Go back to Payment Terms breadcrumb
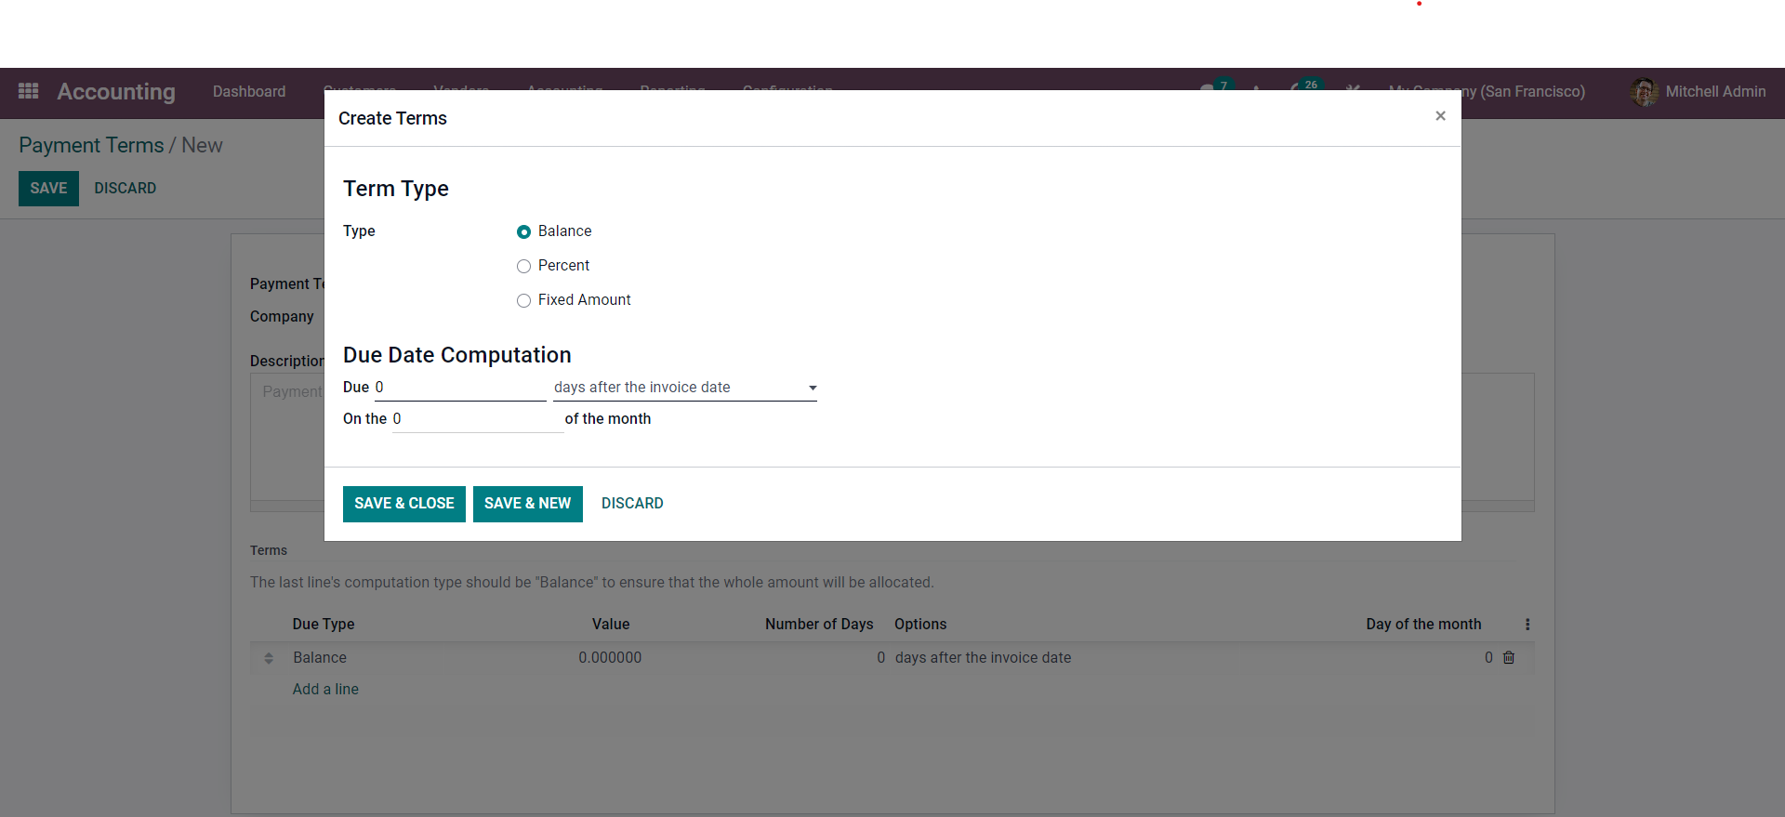The width and height of the screenshot is (1785, 817). (91, 146)
